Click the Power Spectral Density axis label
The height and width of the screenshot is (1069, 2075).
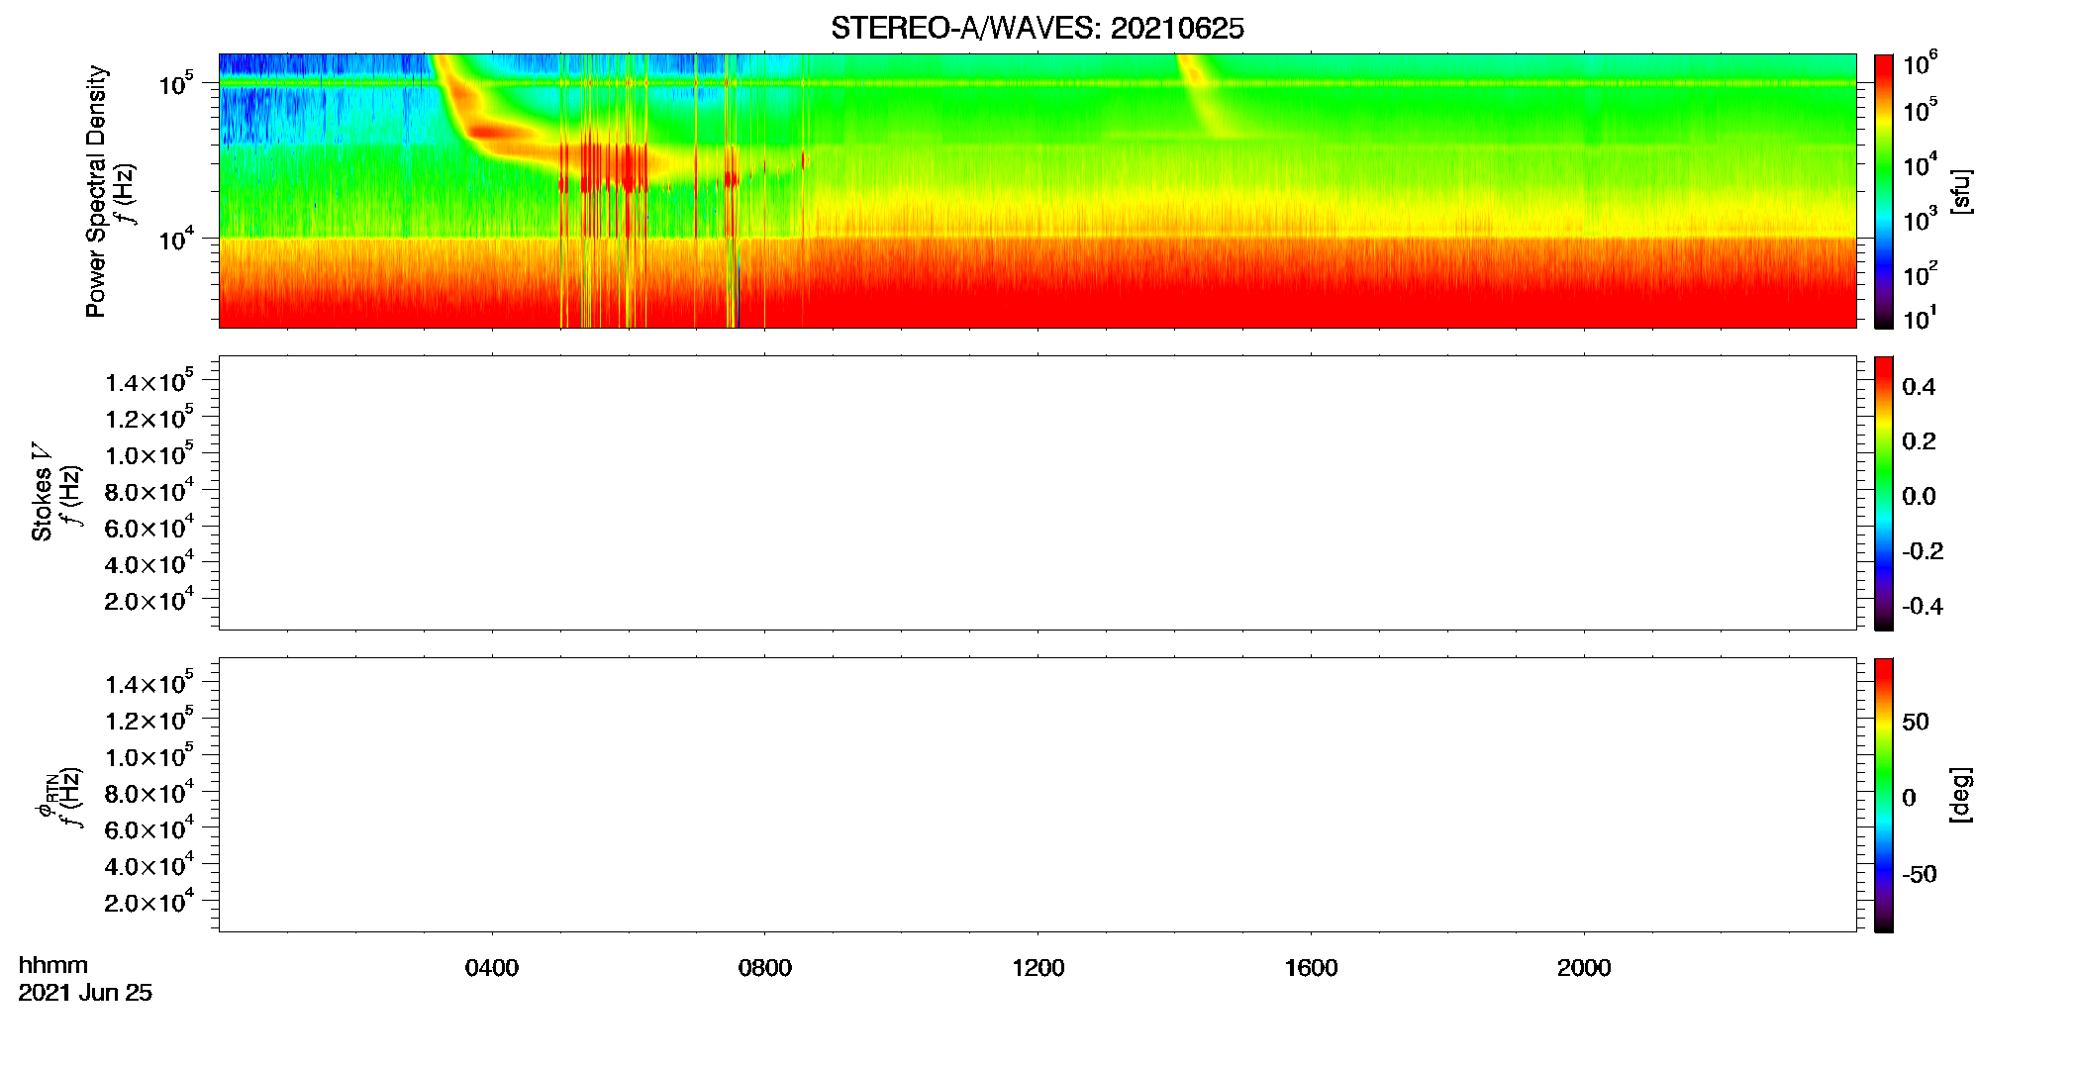coord(96,191)
